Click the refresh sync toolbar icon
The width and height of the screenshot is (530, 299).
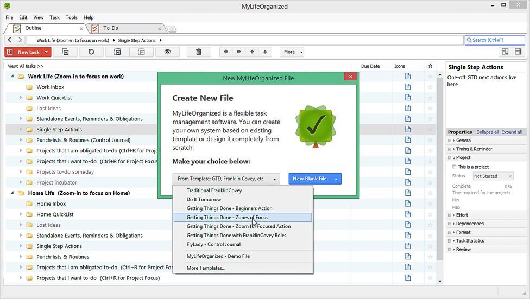coord(91,52)
